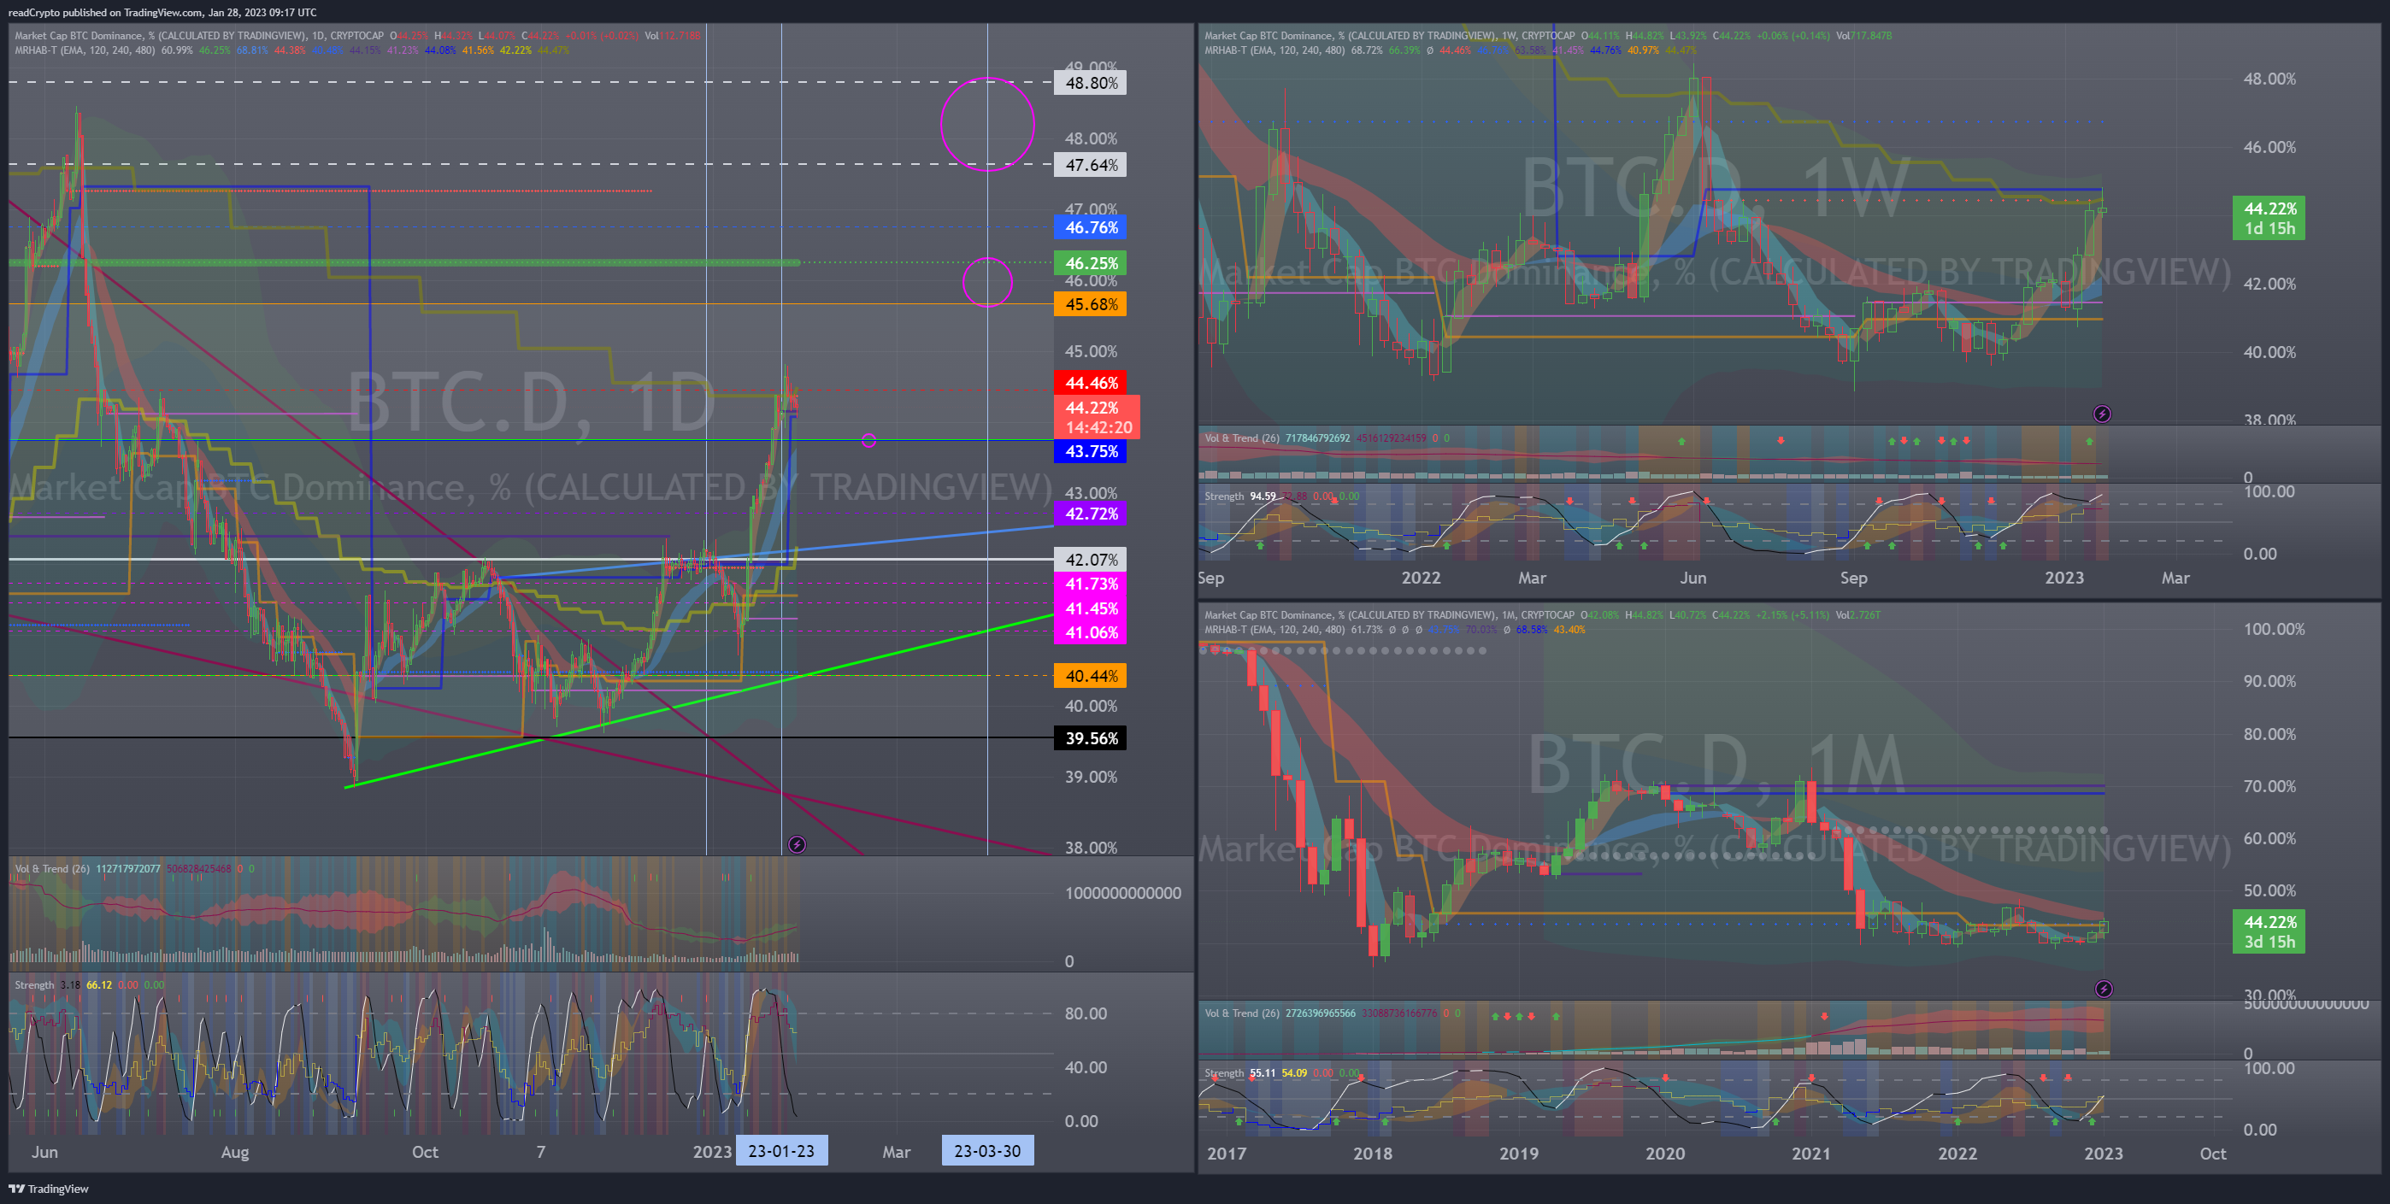Viewport: 2390px width, 1204px height.
Task: Click the 2017 label on 1M time axis
Action: pos(1227,1153)
